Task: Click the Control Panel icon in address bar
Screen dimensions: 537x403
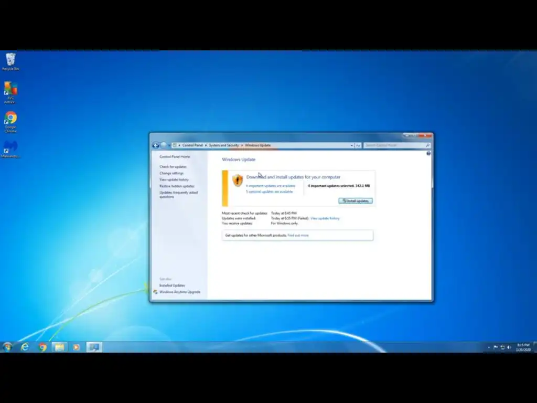Action: pyautogui.click(x=175, y=145)
